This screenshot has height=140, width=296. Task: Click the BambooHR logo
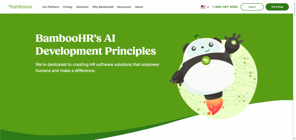point(21,7)
